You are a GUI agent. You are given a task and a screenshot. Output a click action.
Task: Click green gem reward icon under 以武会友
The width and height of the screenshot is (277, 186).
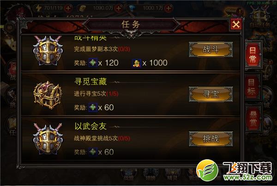(93, 151)
